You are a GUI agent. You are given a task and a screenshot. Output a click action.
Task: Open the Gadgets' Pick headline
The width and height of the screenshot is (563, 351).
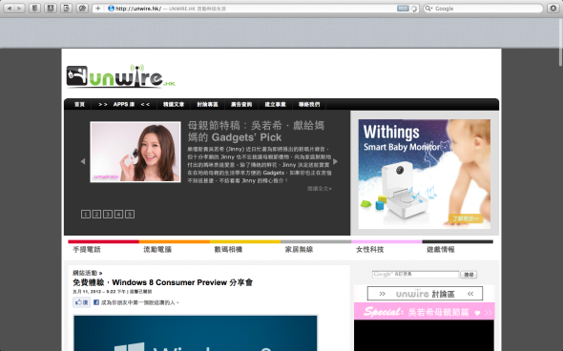256,132
